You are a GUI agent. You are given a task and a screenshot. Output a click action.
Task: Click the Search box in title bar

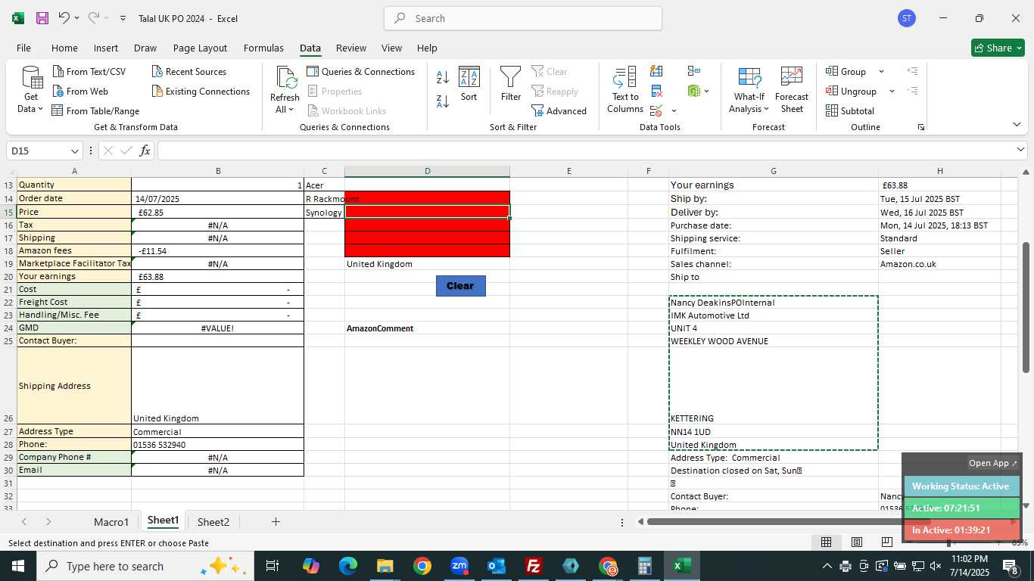pos(523,18)
